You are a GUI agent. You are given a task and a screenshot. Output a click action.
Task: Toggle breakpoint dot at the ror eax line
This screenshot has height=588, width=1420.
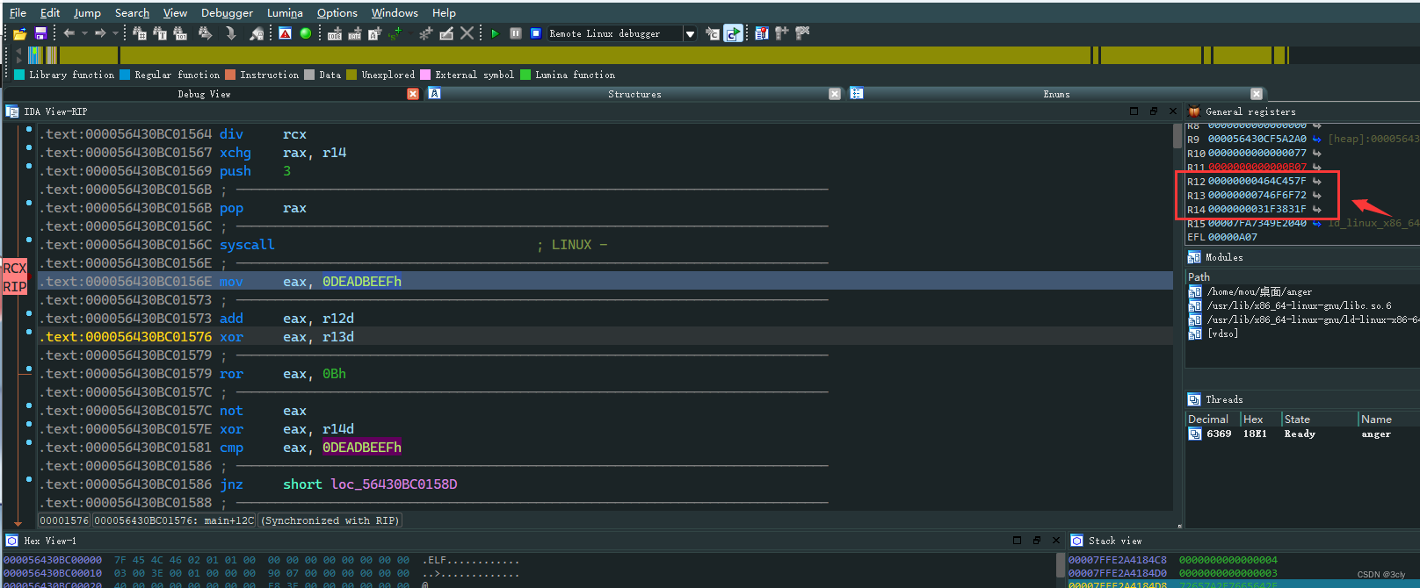[x=29, y=369]
